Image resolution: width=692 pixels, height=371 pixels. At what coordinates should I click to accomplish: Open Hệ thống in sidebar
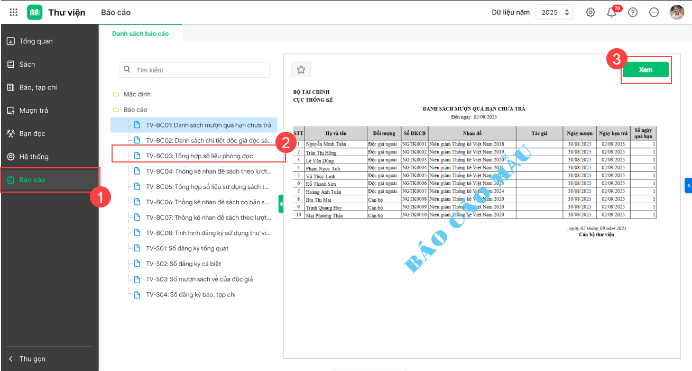[49, 157]
